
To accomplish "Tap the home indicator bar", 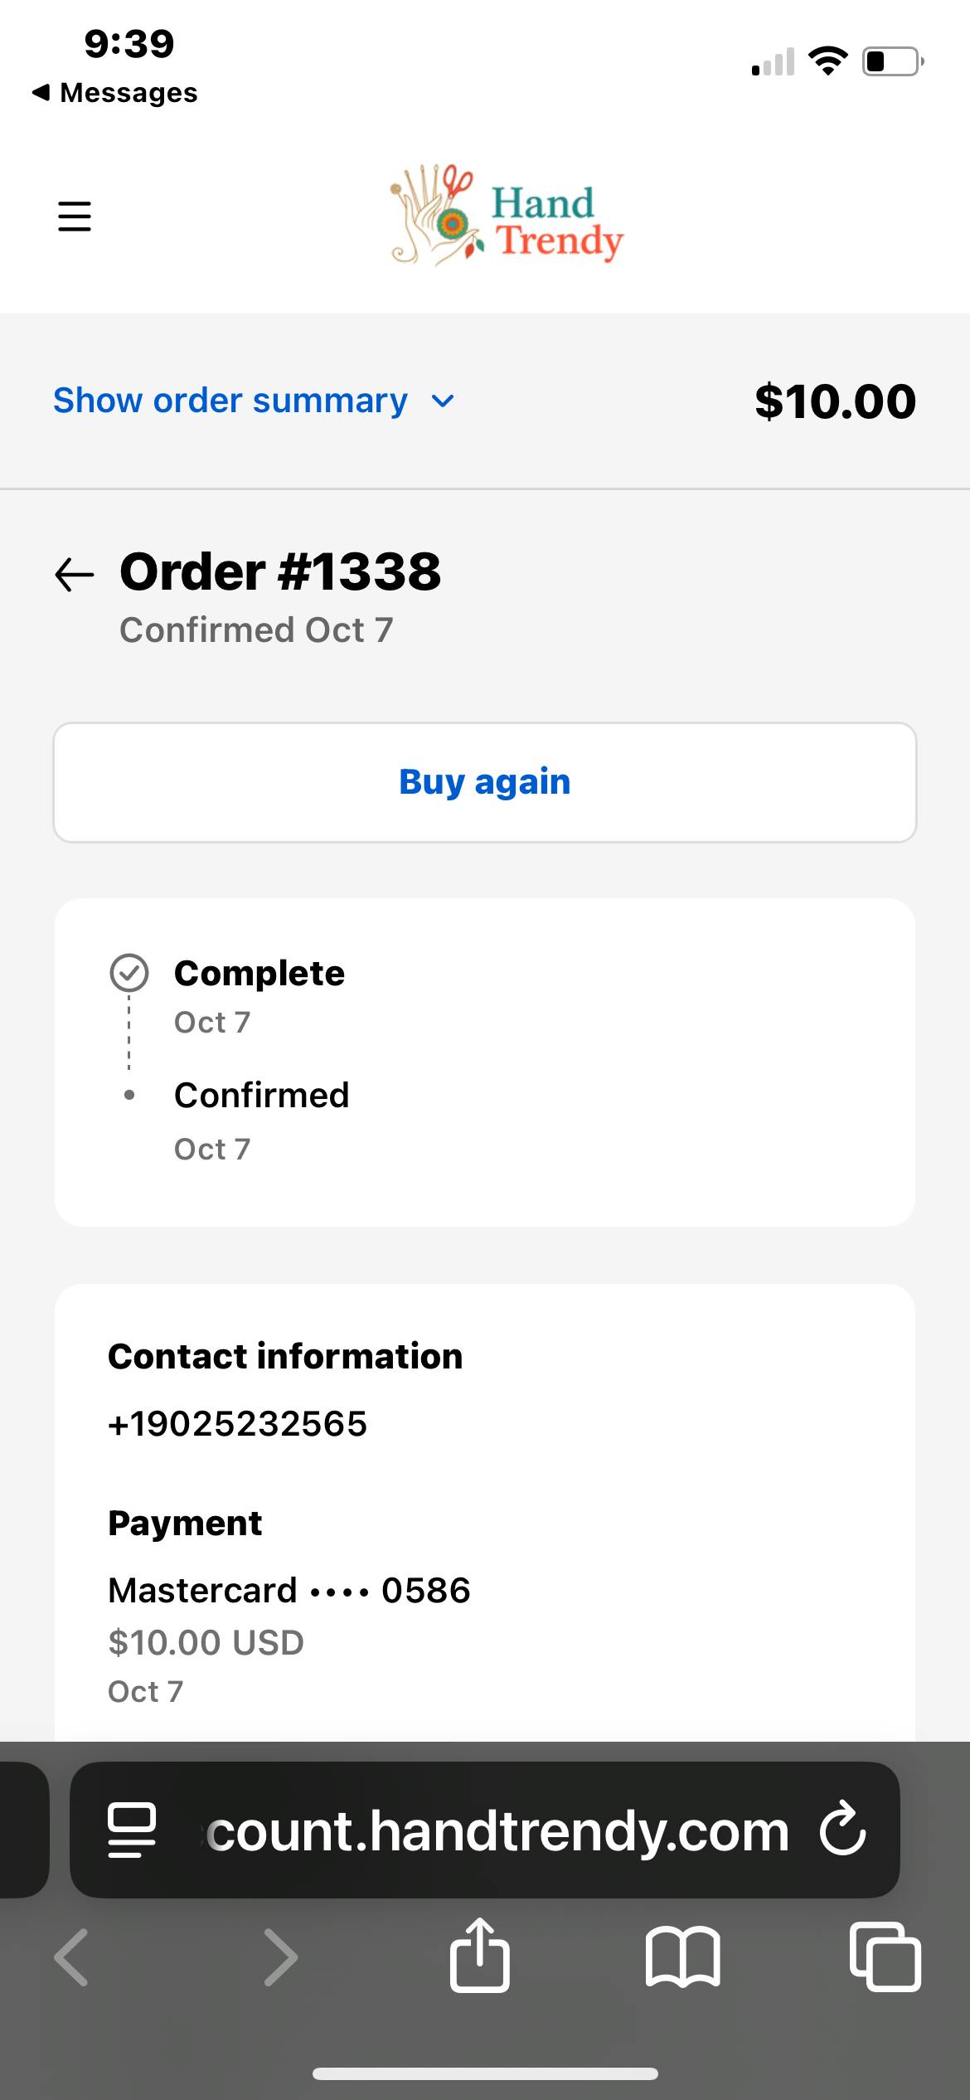I will [x=485, y=2073].
